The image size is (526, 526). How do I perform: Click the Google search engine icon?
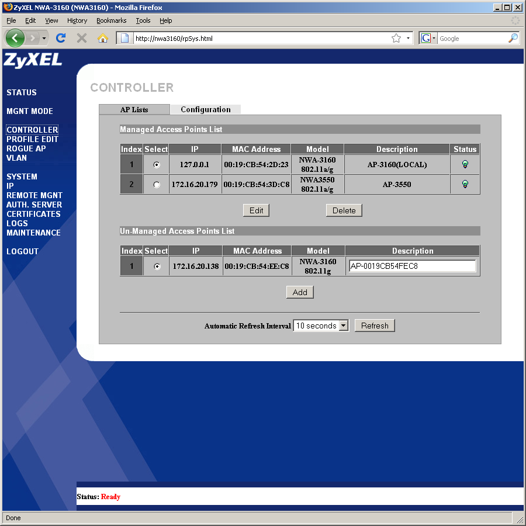[x=425, y=38]
